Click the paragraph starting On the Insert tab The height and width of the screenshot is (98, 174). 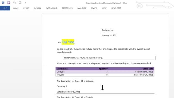coord(103,50)
